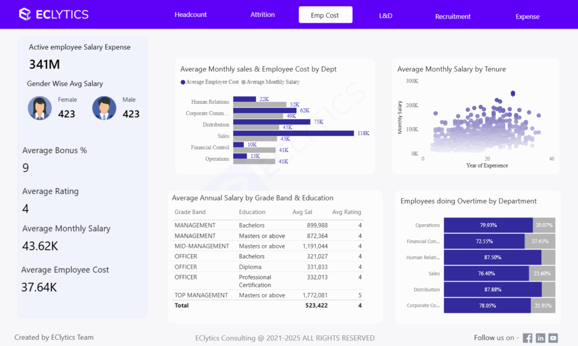Switch to the Headcount tab

point(191,15)
